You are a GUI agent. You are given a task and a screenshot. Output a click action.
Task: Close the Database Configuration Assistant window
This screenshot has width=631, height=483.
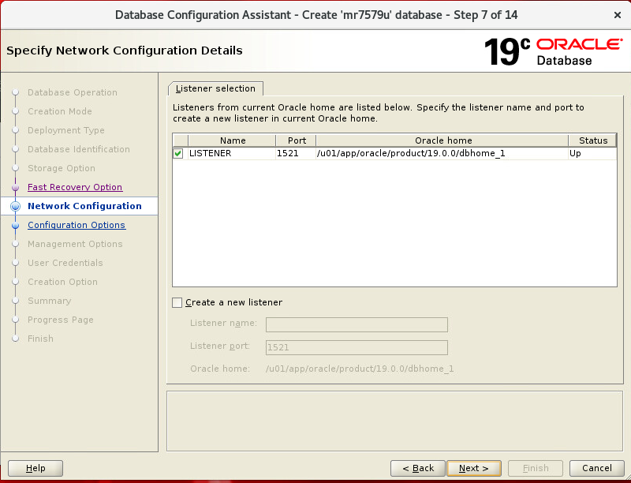pos(618,15)
